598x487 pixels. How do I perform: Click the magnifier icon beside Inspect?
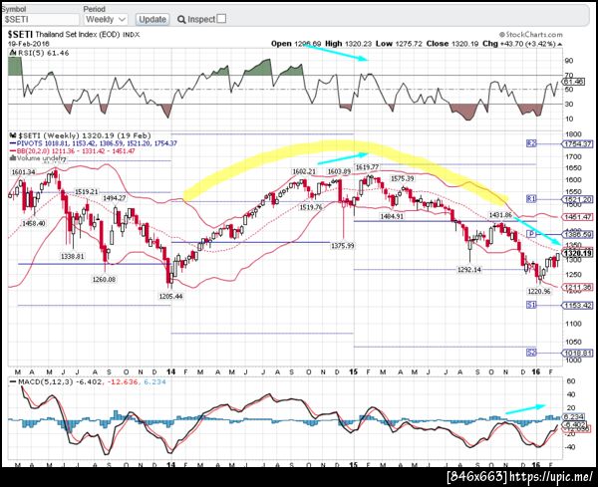pos(181,20)
